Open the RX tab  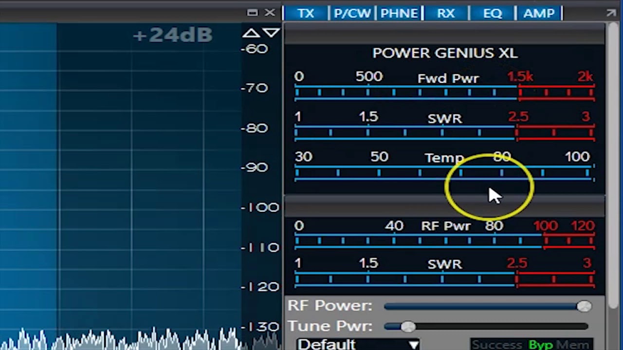coord(446,13)
